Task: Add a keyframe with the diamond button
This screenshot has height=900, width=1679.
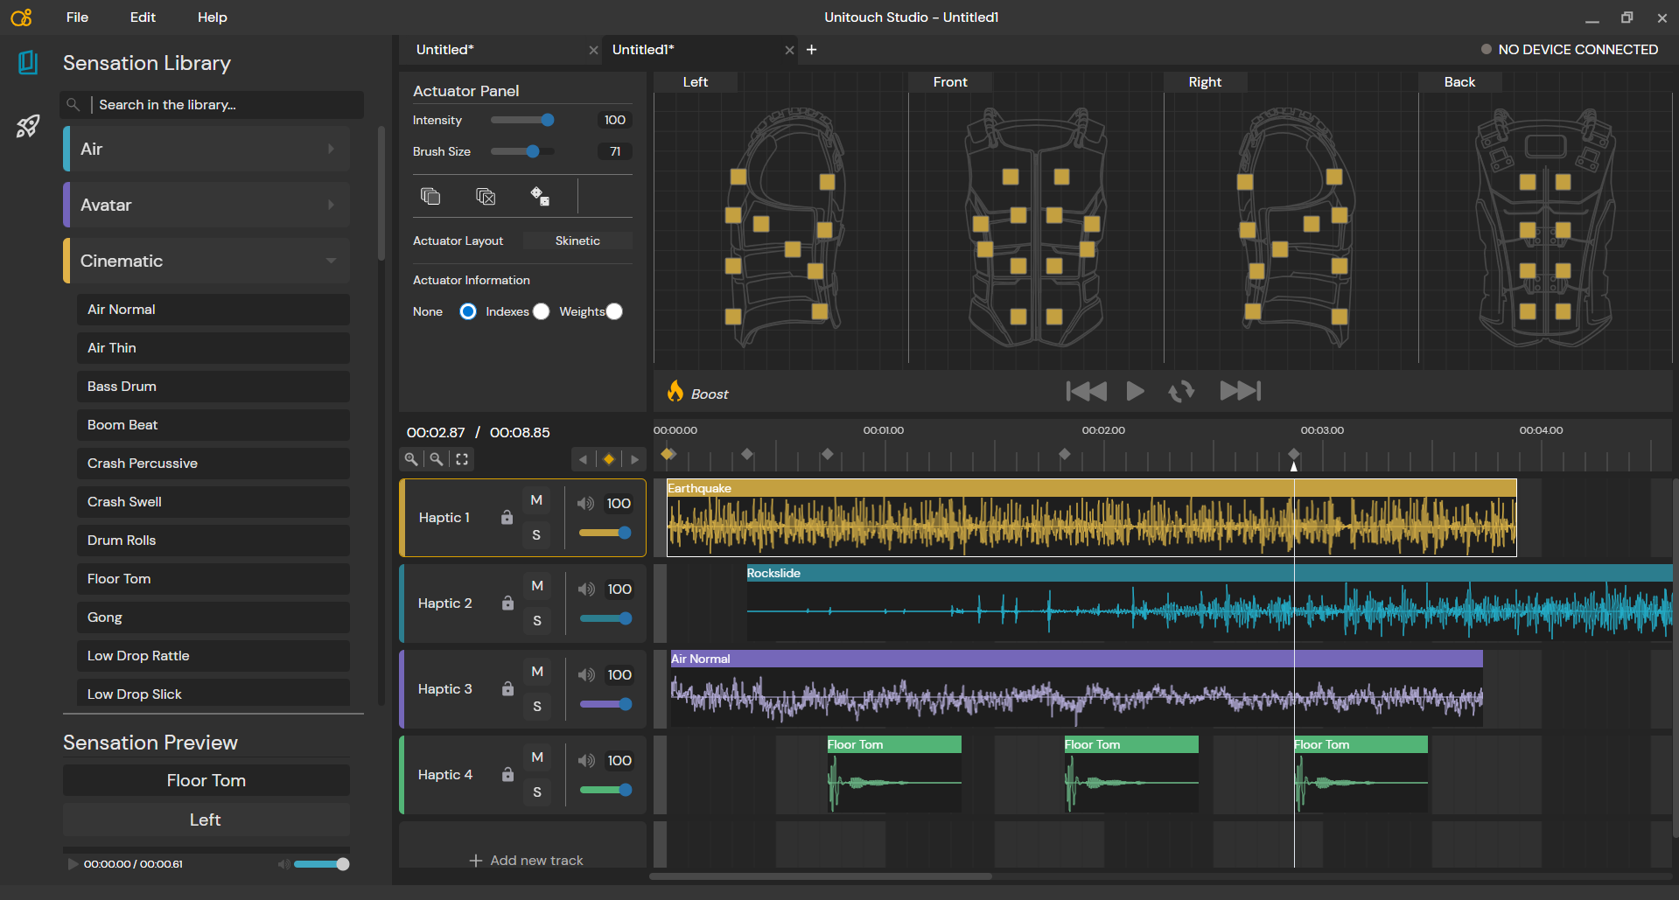Action: [x=609, y=459]
